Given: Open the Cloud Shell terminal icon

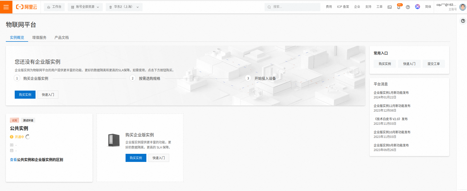Looking at the screenshot, I should pyautogui.click(x=390, y=7).
